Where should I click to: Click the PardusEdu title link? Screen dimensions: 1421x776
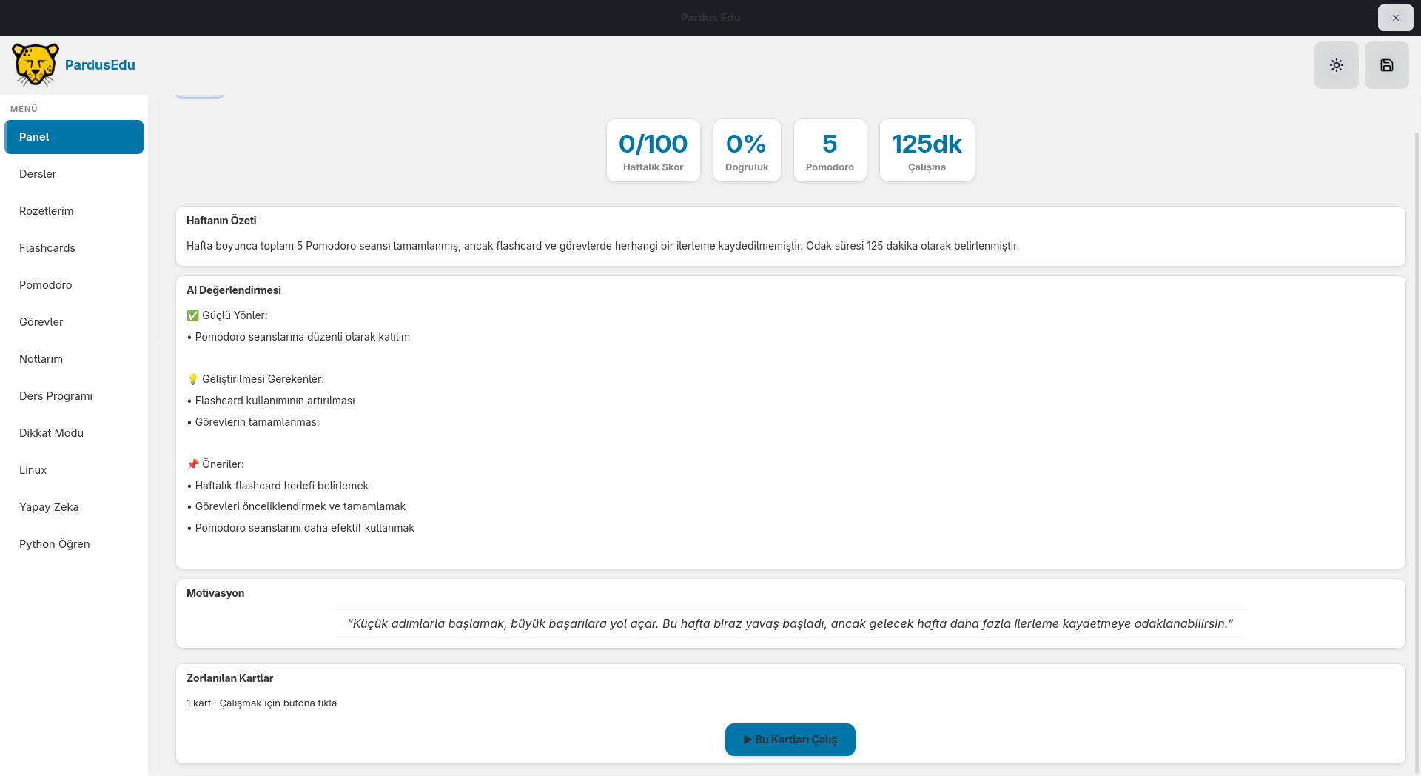pos(100,65)
